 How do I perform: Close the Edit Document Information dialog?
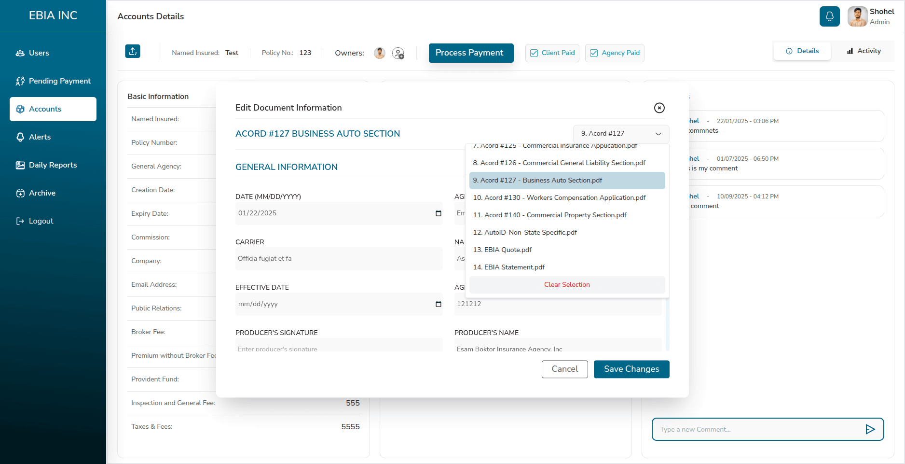click(x=659, y=108)
